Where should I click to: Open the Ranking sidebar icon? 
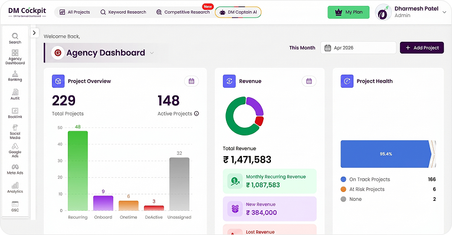[x=15, y=74]
